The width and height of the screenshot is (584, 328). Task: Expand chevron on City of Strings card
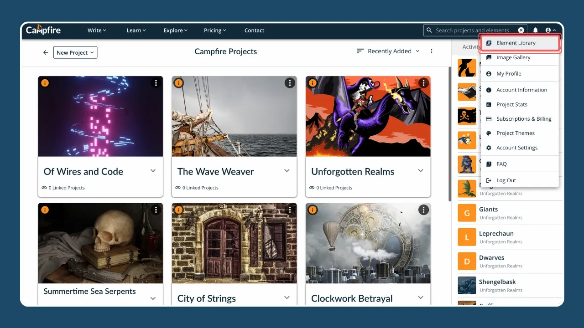tap(287, 297)
